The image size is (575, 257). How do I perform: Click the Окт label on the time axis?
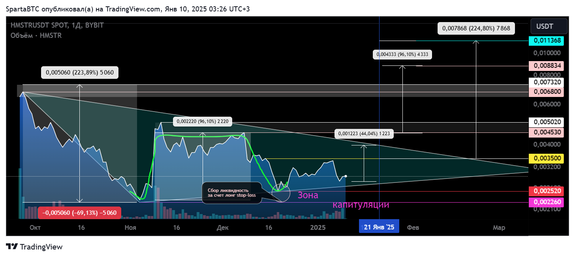point(35,227)
